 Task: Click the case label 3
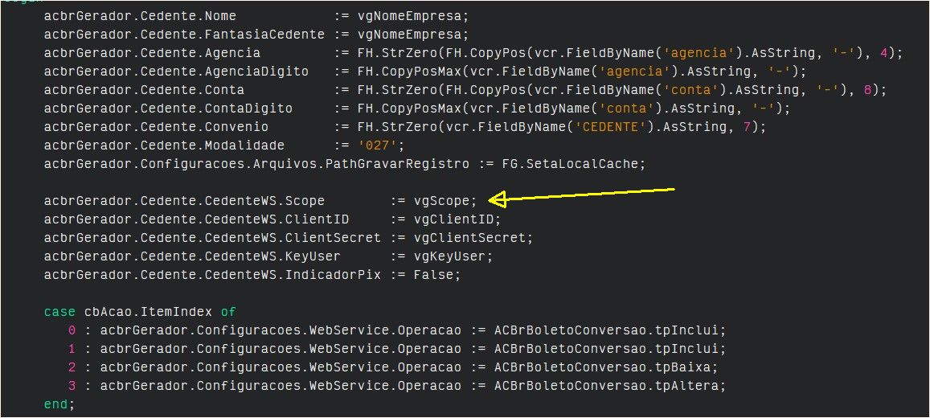coord(72,386)
